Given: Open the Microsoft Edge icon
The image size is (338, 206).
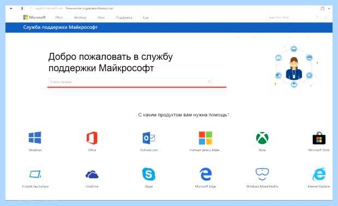Looking at the screenshot, I should point(206,174).
